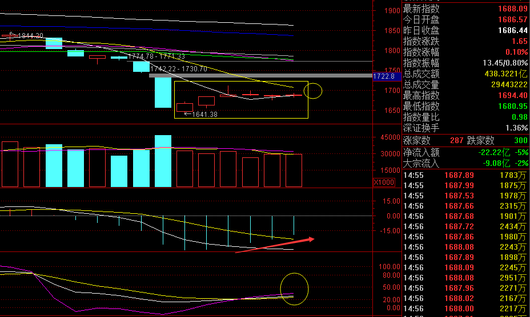Click the tallest cyan volume bar
The image size is (530, 317).
(x=163, y=161)
